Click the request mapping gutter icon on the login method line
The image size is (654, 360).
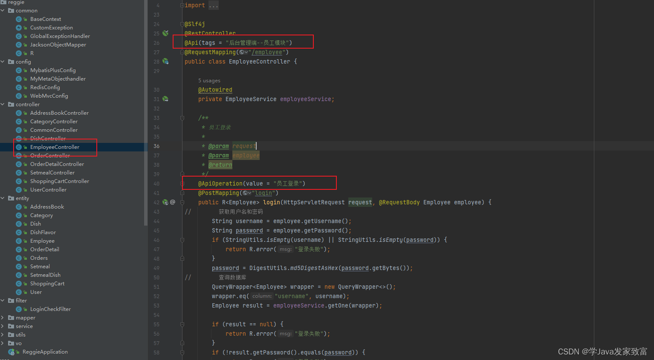point(165,202)
